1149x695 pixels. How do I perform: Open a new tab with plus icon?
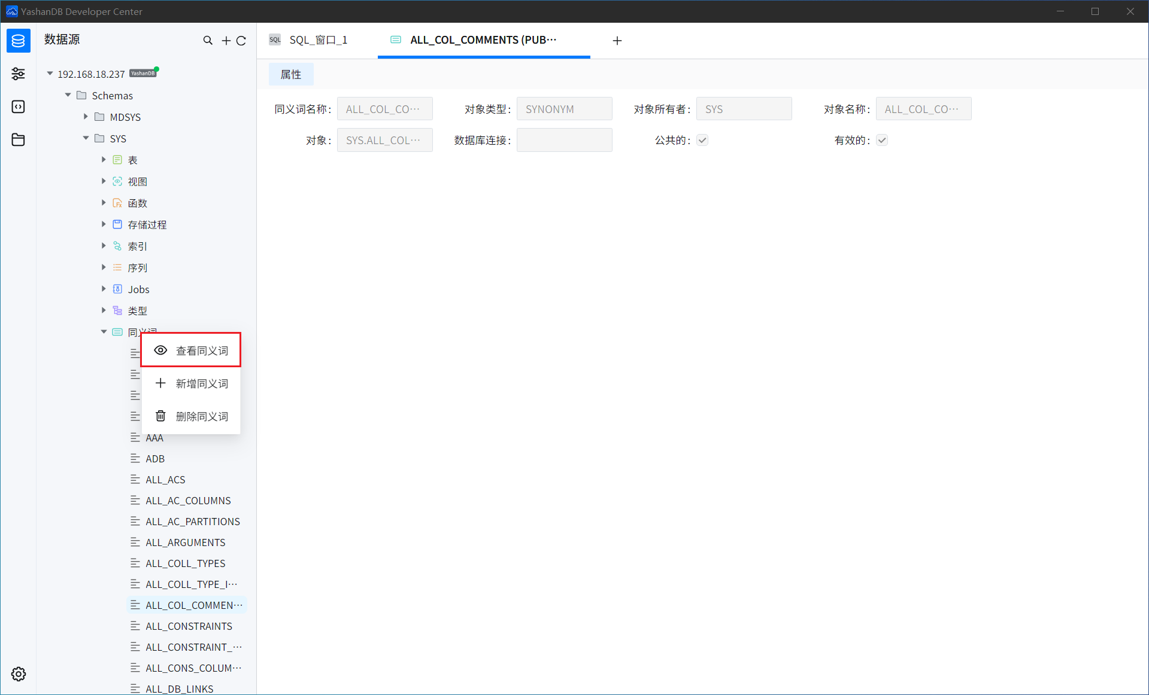[617, 41]
